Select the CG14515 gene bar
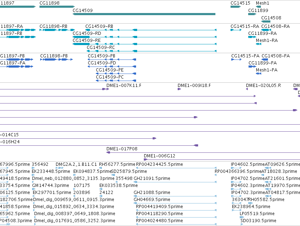This screenshot has height=226, width=300. click(235, 7)
